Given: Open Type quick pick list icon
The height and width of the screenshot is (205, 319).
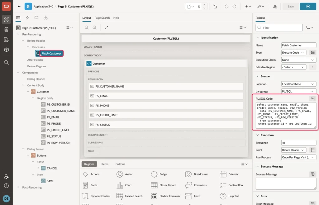Looking at the screenshot, I should tap(312, 52).
